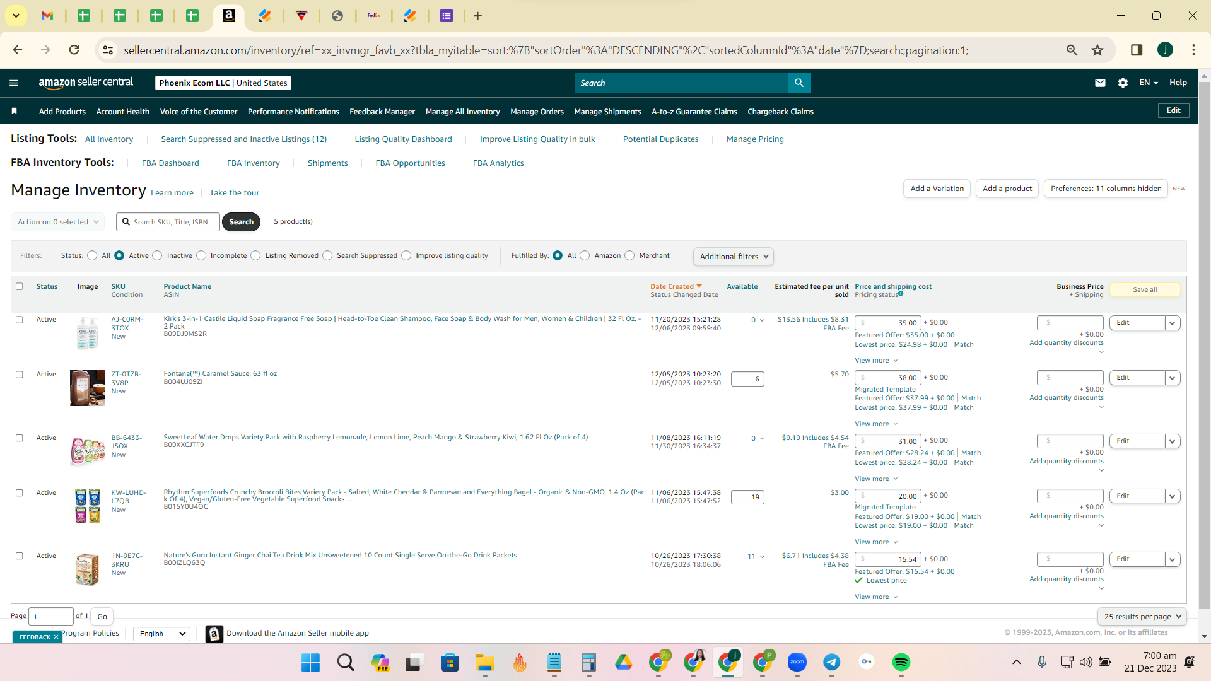Open Edit dropdown arrow for Fontana row
This screenshot has height=681, width=1211.
[1173, 378]
